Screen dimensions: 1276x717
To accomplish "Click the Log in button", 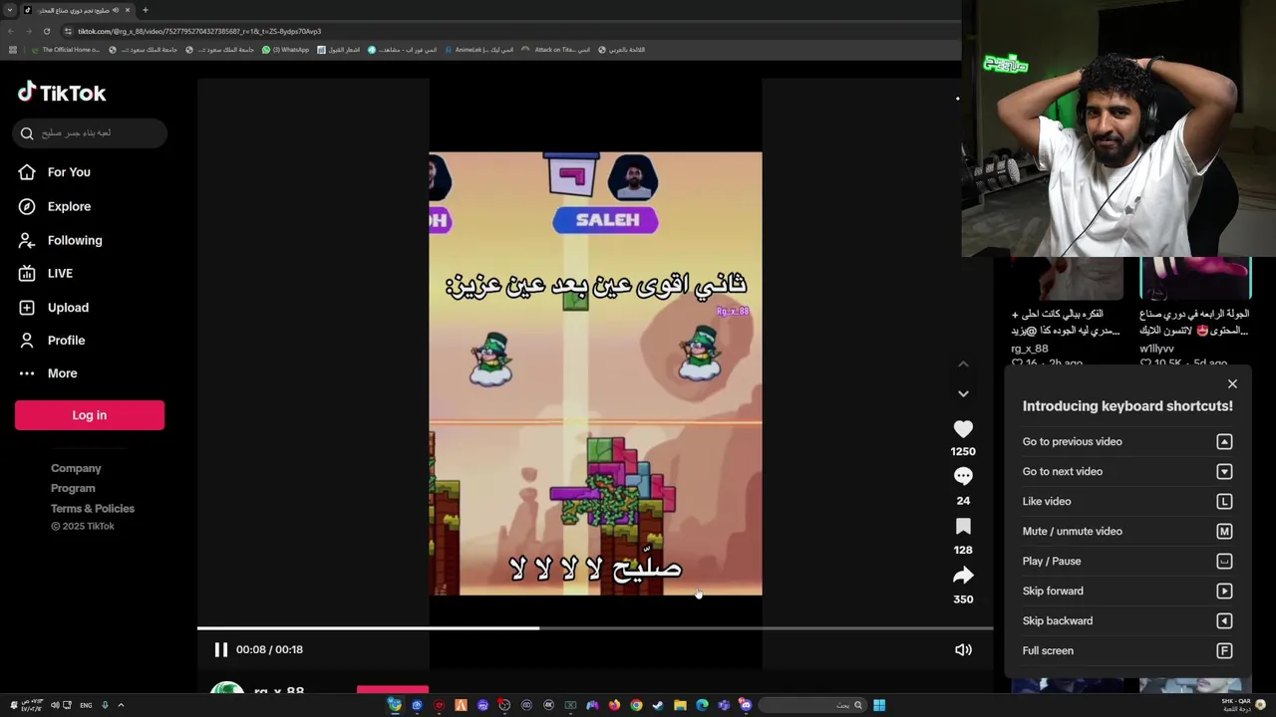I will click(90, 415).
